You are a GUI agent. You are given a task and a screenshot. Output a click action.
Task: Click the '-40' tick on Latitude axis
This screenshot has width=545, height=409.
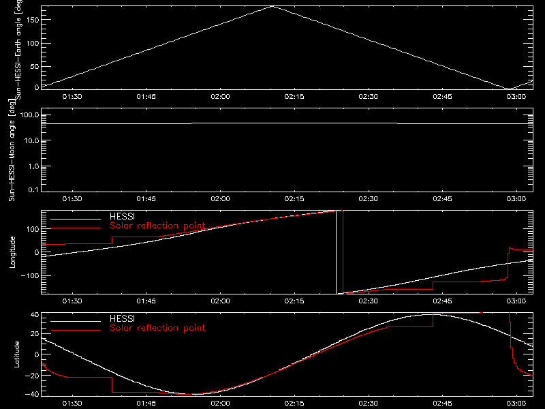coord(32,395)
